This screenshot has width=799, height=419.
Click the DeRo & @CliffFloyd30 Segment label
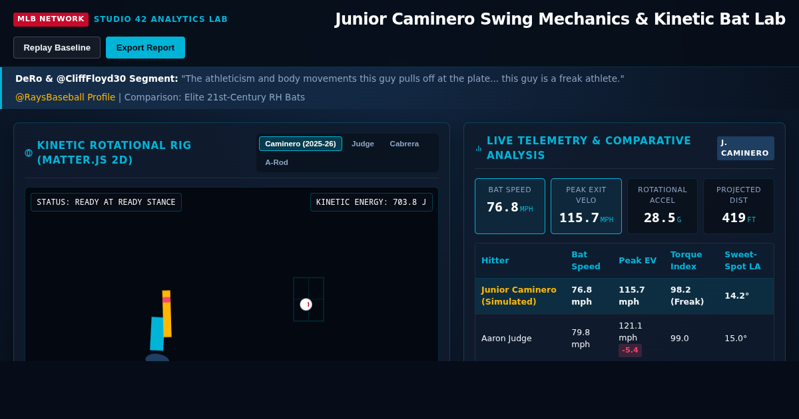coord(97,78)
